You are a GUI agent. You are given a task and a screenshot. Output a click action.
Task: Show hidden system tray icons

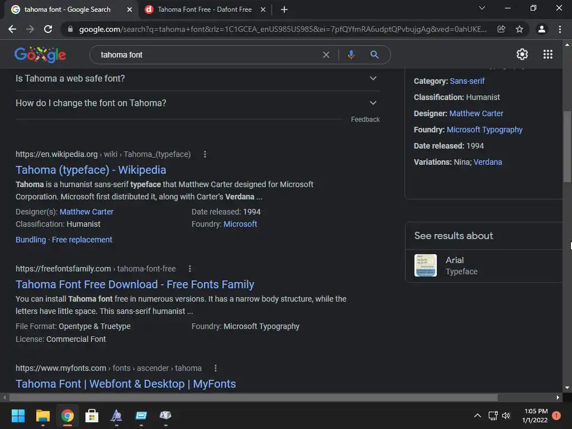(x=478, y=416)
